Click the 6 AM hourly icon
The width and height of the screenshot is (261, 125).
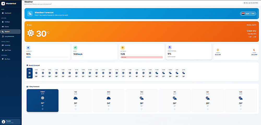(130, 73)
